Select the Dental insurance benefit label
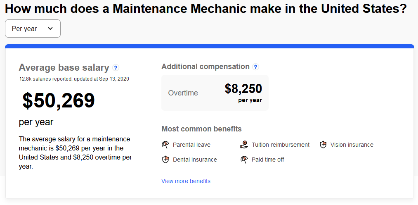This screenshot has height=205, width=418. point(195,160)
